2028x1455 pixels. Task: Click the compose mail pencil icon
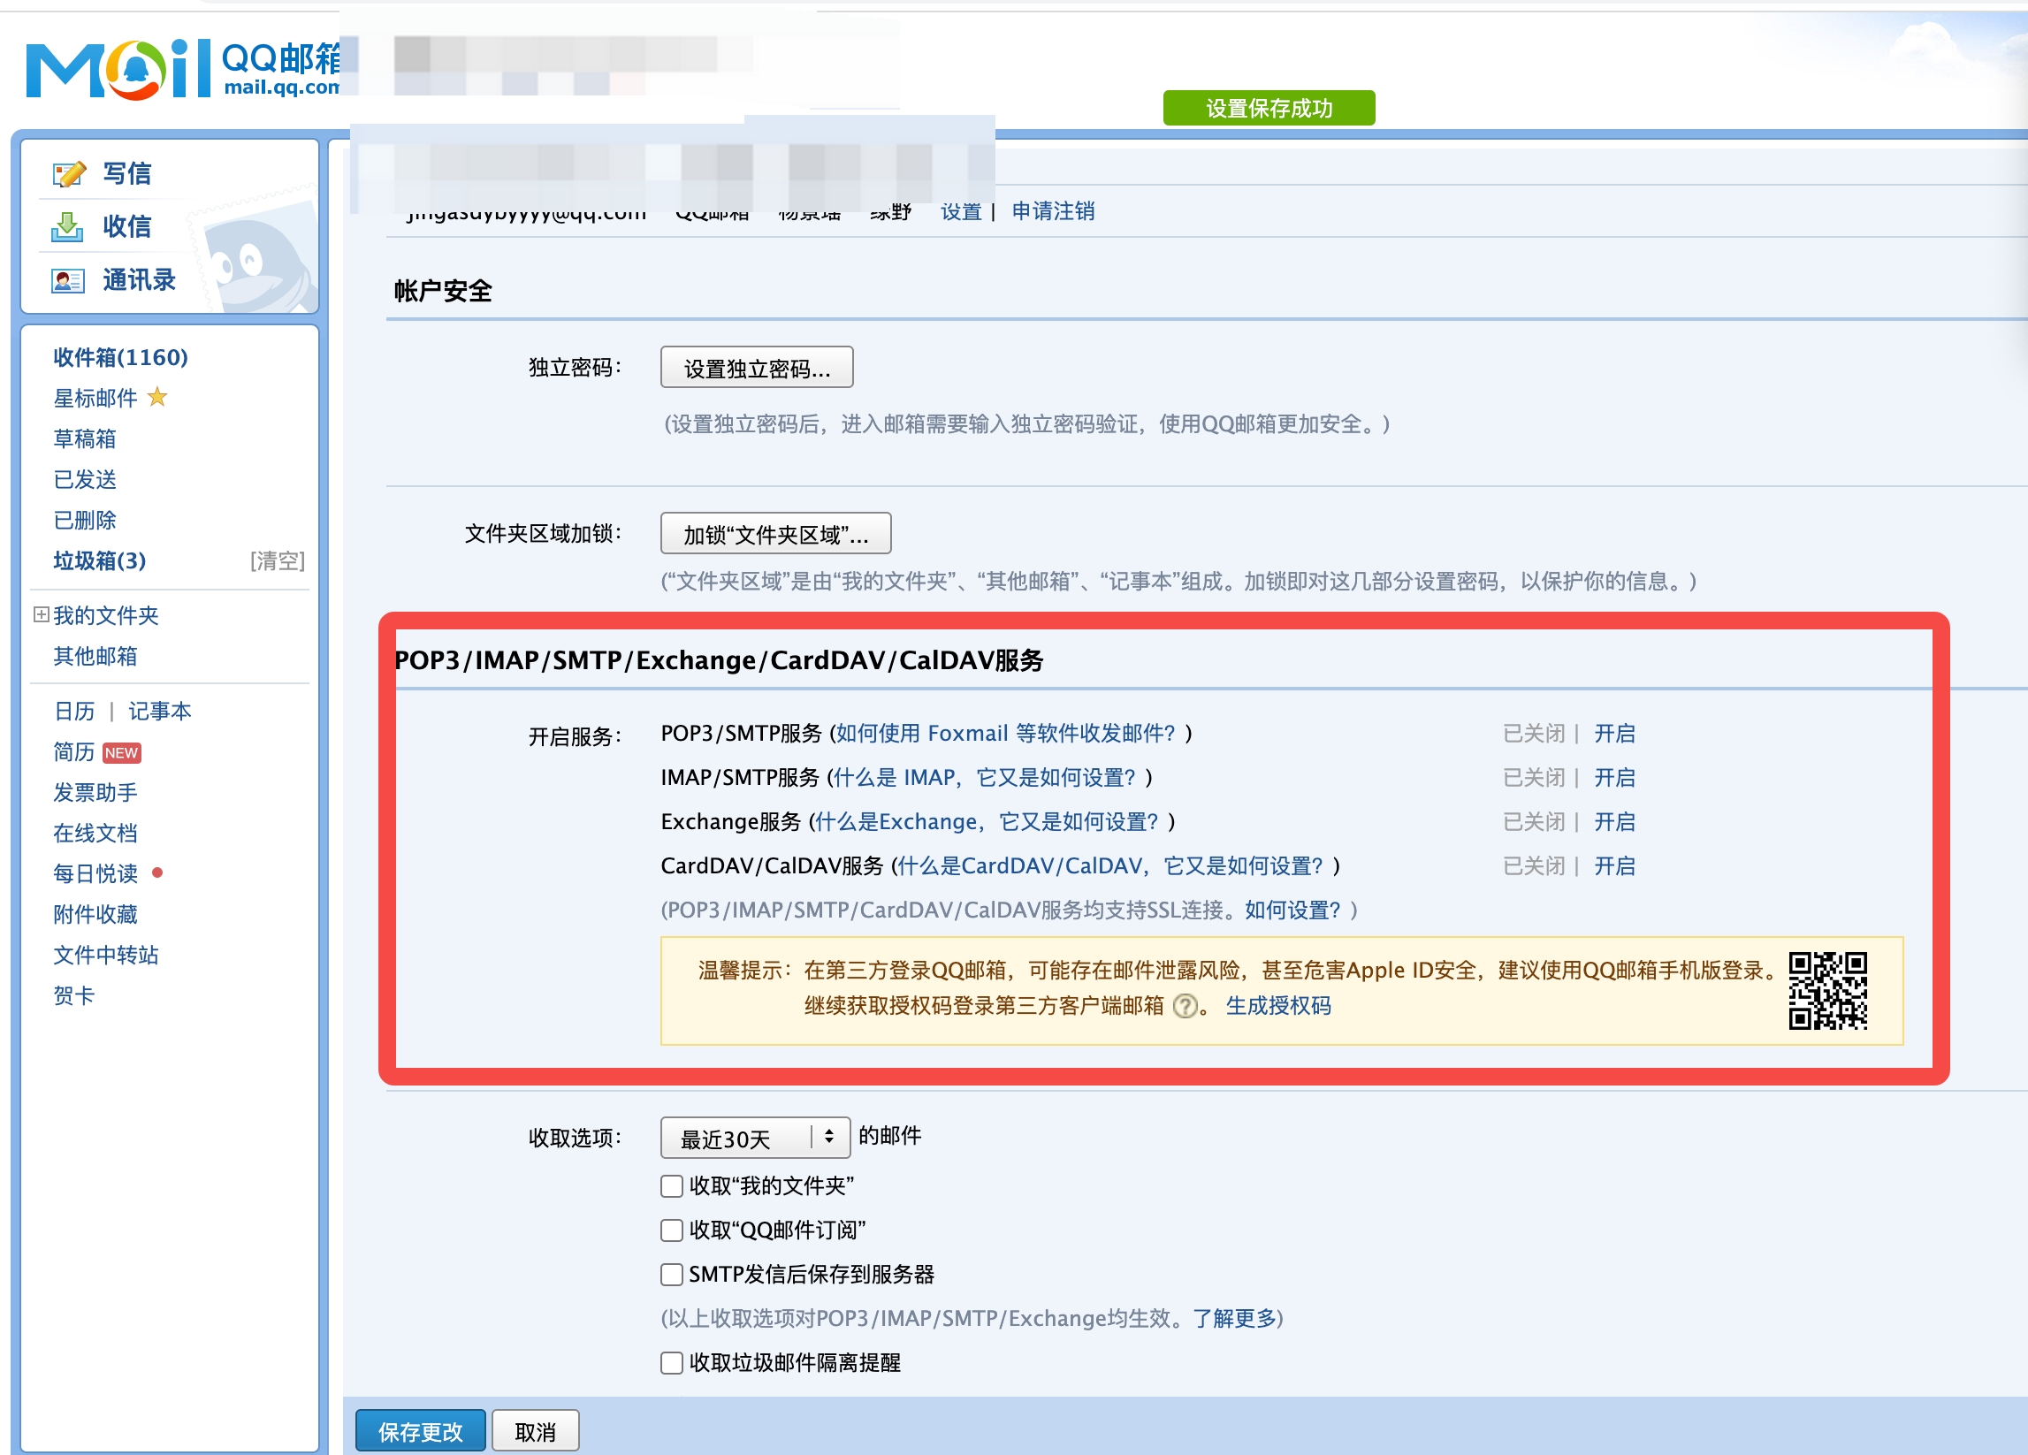(x=69, y=173)
